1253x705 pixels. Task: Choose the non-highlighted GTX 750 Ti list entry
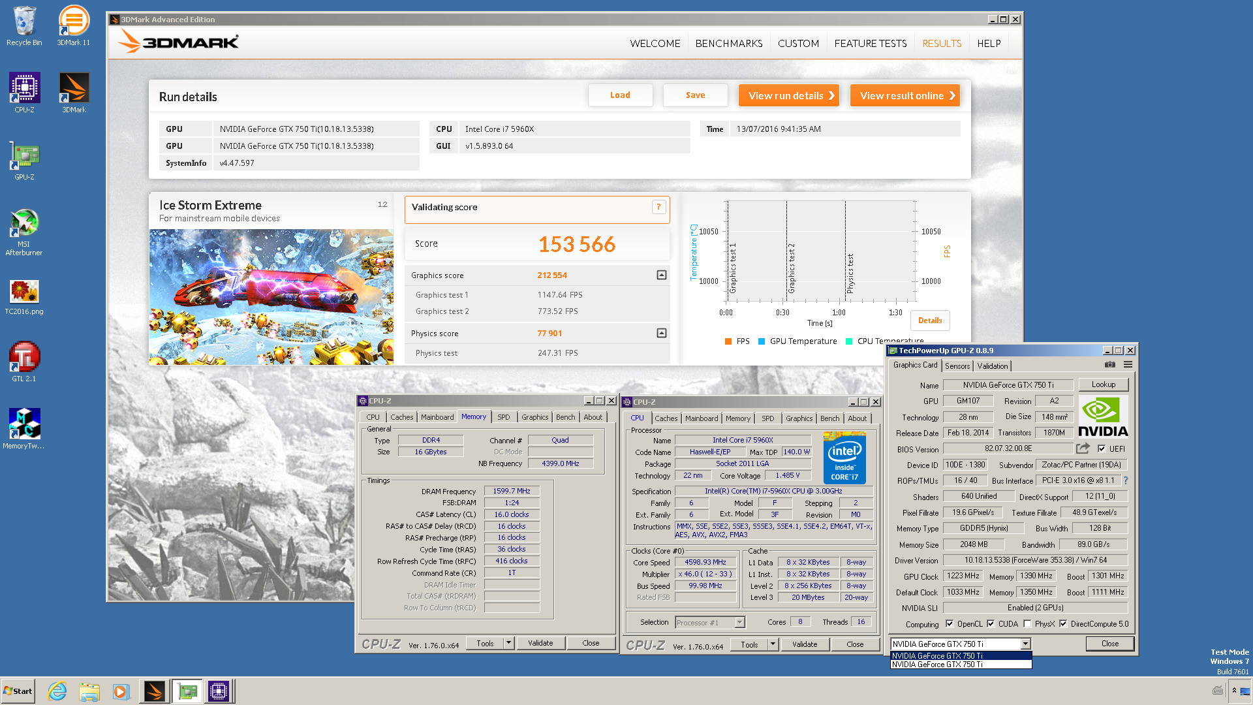(961, 665)
